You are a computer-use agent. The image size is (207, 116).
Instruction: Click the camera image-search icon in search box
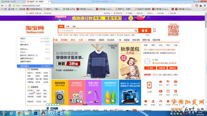tap(136, 31)
